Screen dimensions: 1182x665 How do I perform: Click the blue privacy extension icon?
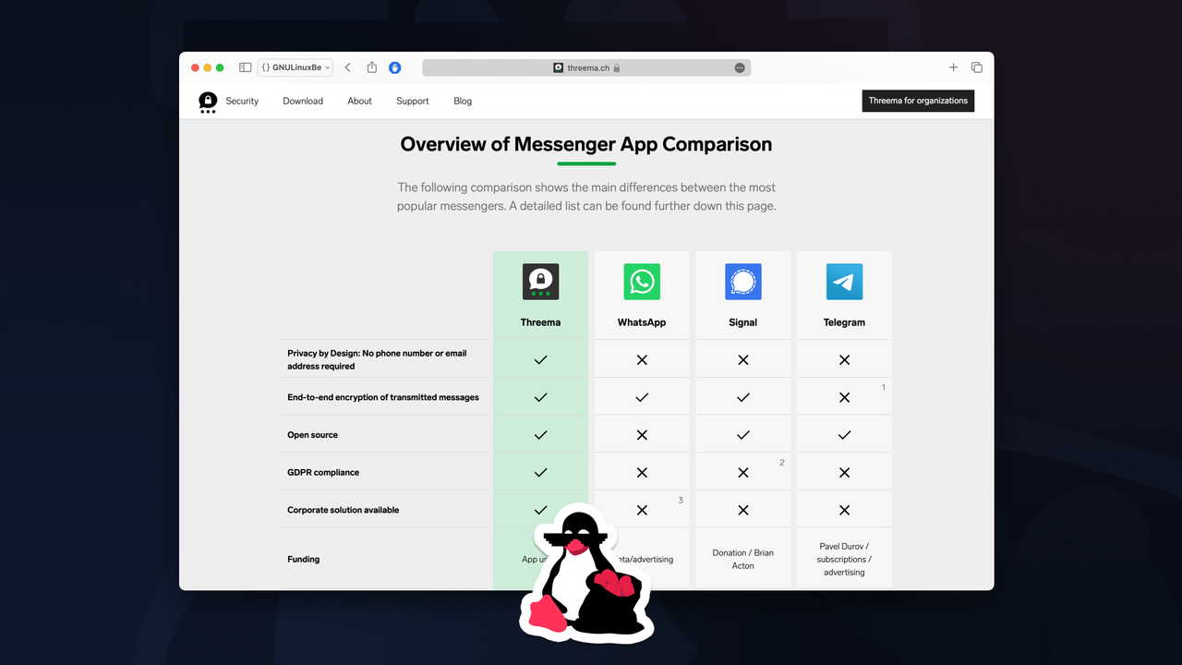pyautogui.click(x=395, y=67)
